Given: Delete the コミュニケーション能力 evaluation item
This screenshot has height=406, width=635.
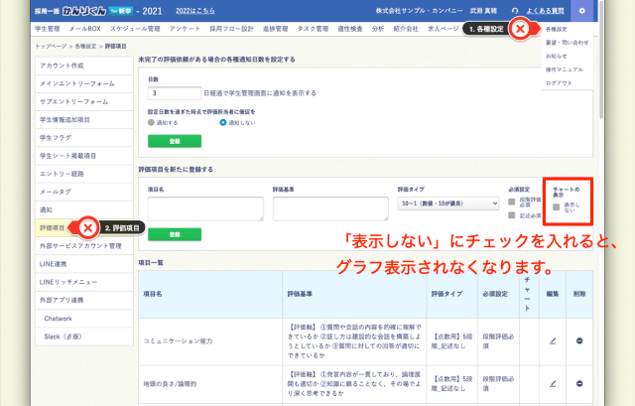Looking at the screenshot, I should click(x=579, y=340).
